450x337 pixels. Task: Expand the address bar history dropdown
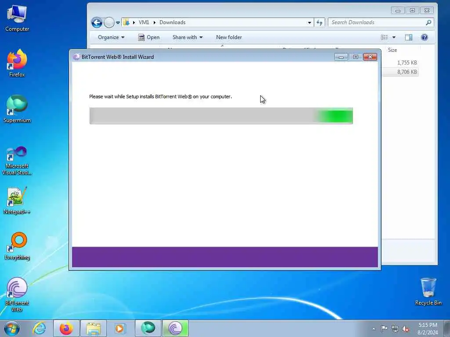click(309, 22)
